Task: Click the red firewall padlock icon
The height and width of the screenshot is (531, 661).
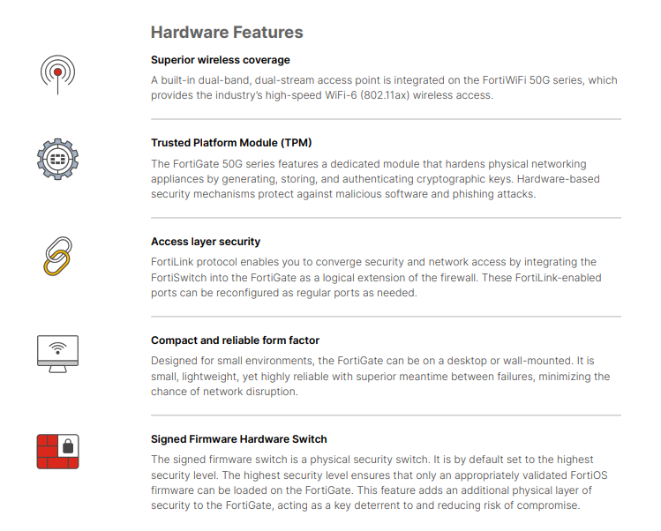Action: [58, 450]
